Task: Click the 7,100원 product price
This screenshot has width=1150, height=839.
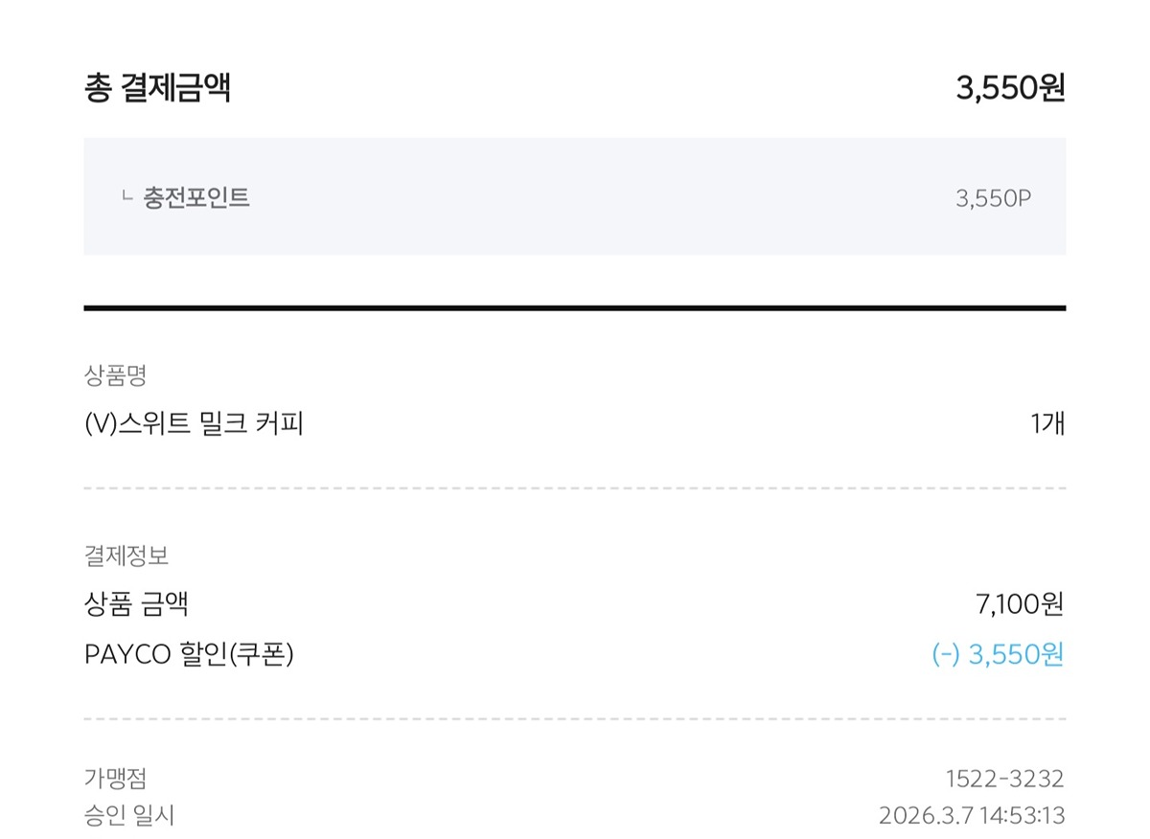Action: click(x=1020, y=604)
